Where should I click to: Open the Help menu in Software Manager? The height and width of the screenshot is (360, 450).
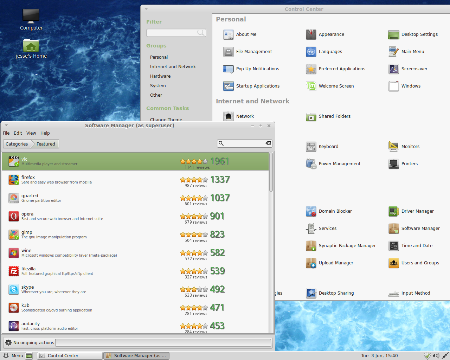click(x=45, y=133)
